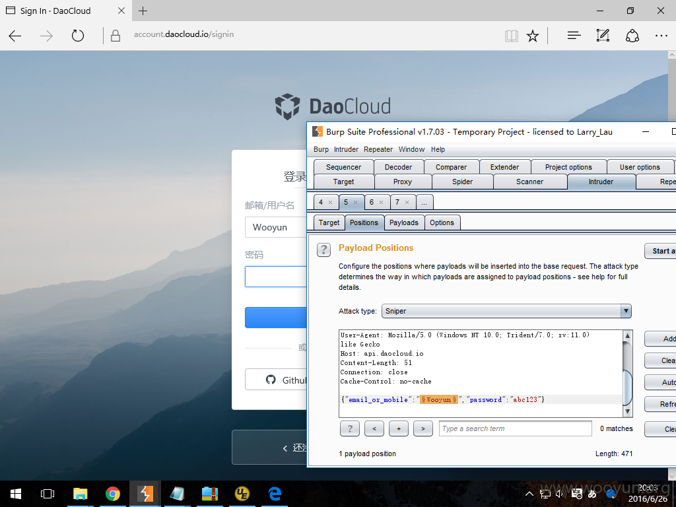Viewport: 676px width, 507px height.
Task: Open the Attack type dropdown
Action: (x=506, y=311)
